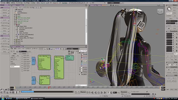The height and width of the screenshot is (100, 178).
Task: Click the lock icon in the Explorer toolbar
Action: click(36, 7)
